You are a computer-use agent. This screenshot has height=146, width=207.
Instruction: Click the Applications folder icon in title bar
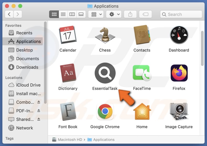[x=90, y=6]
